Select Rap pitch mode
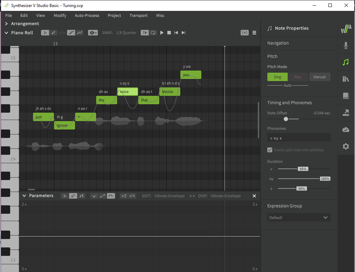 (298, 77)
